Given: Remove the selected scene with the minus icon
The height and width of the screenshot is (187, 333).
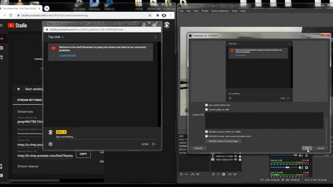Looking at the screenshot, I should click(186, 175).
